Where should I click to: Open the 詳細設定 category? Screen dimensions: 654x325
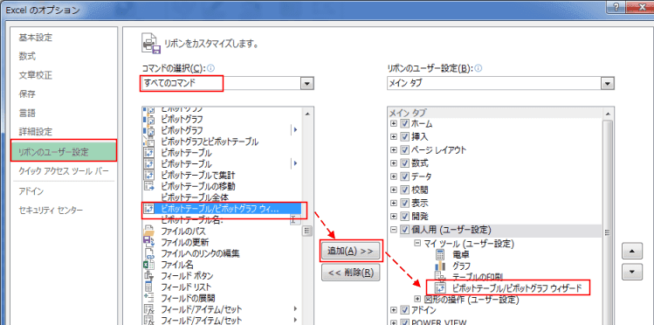click(36, 132)
